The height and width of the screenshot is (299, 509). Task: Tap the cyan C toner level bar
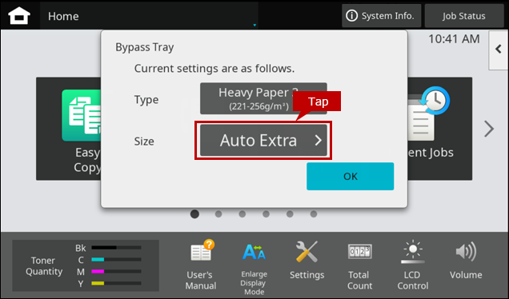[x=116, y=260]
